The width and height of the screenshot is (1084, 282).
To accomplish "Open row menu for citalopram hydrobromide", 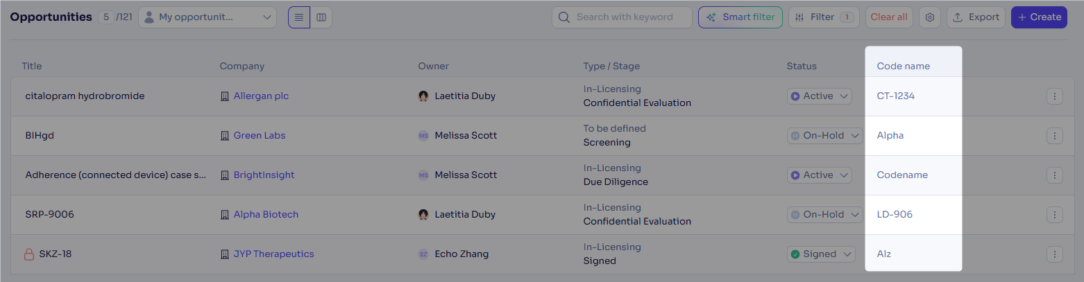I will 1054,96.
